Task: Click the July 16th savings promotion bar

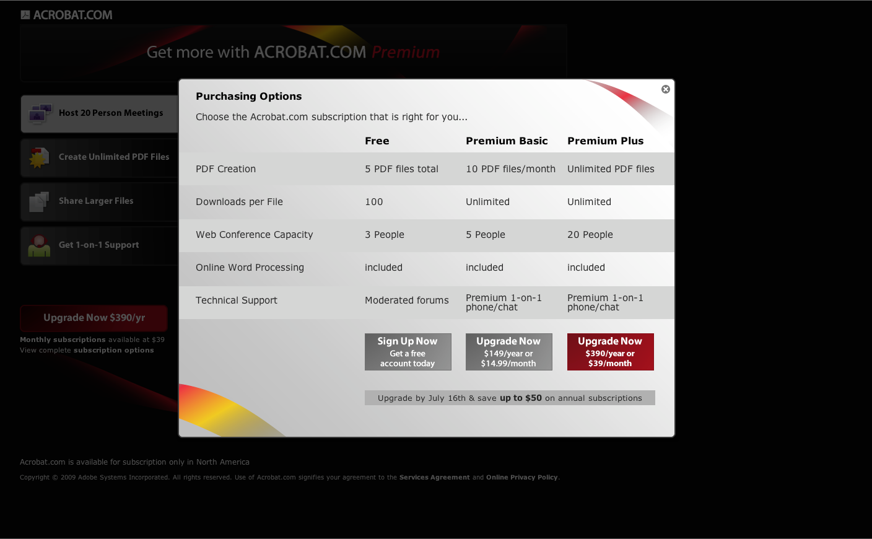Action: pos(510,398)
